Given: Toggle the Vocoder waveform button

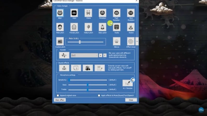Looking at the screenshot, I should click(x=64, y=55).
